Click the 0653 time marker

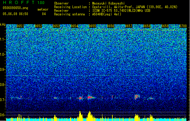point(56,26)
